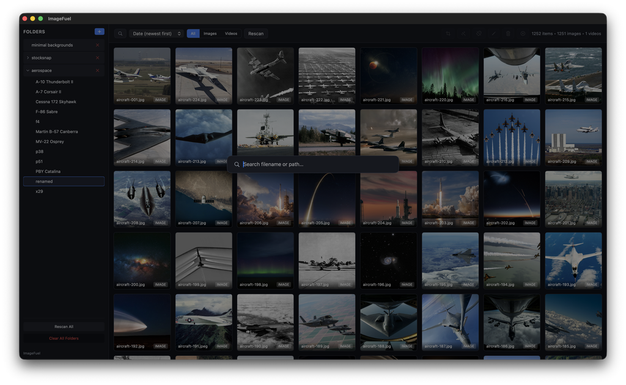Expand the stocksnap folder
Screen dimensions: 626x385
(28, 58)
